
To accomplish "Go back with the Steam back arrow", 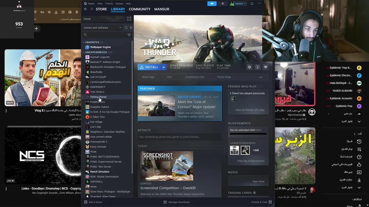I will tap(85, 9).
